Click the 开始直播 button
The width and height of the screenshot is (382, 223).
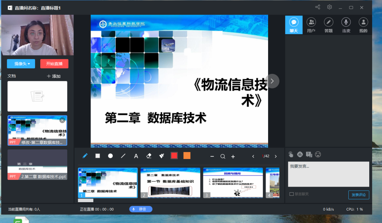click(x=54, y=64)
